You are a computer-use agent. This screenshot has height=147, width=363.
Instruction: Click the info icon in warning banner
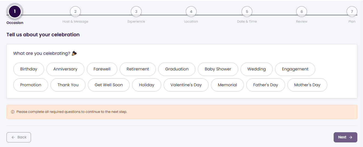12,112
